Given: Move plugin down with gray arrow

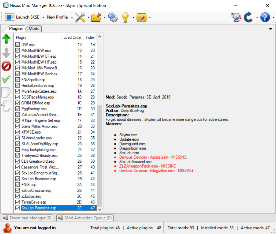Looking at the screenshot, I should pos(6,53).
